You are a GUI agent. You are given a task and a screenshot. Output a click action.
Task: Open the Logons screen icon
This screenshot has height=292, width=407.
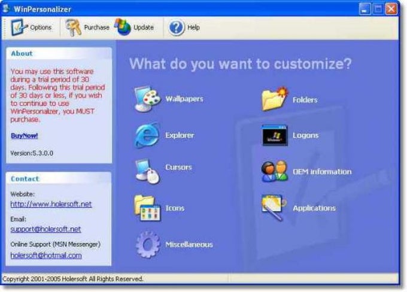[275, 135]
